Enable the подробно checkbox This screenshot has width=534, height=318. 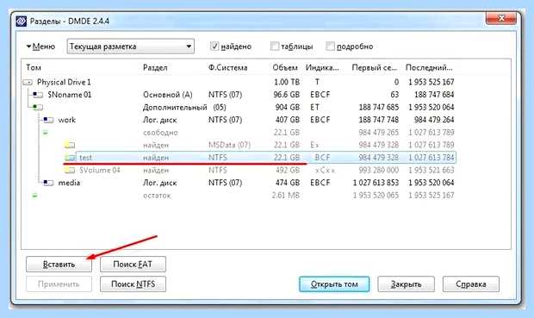pyautogui.click(x=330, y=46)
